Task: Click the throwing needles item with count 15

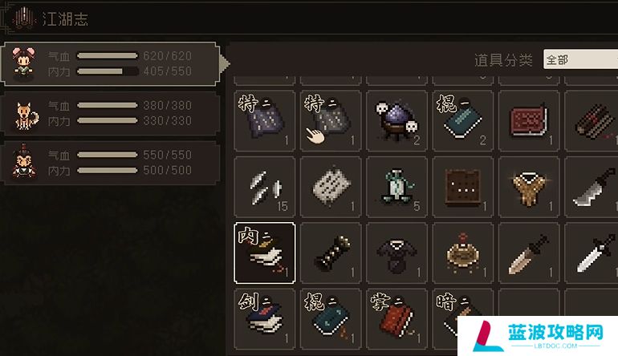Action: tap(265, 187)
